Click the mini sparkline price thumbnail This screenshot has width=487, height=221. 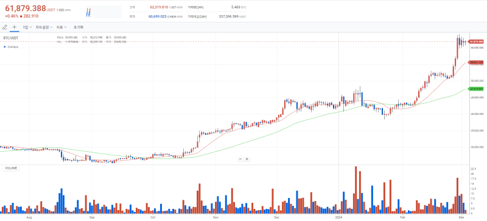pos(103,12)
